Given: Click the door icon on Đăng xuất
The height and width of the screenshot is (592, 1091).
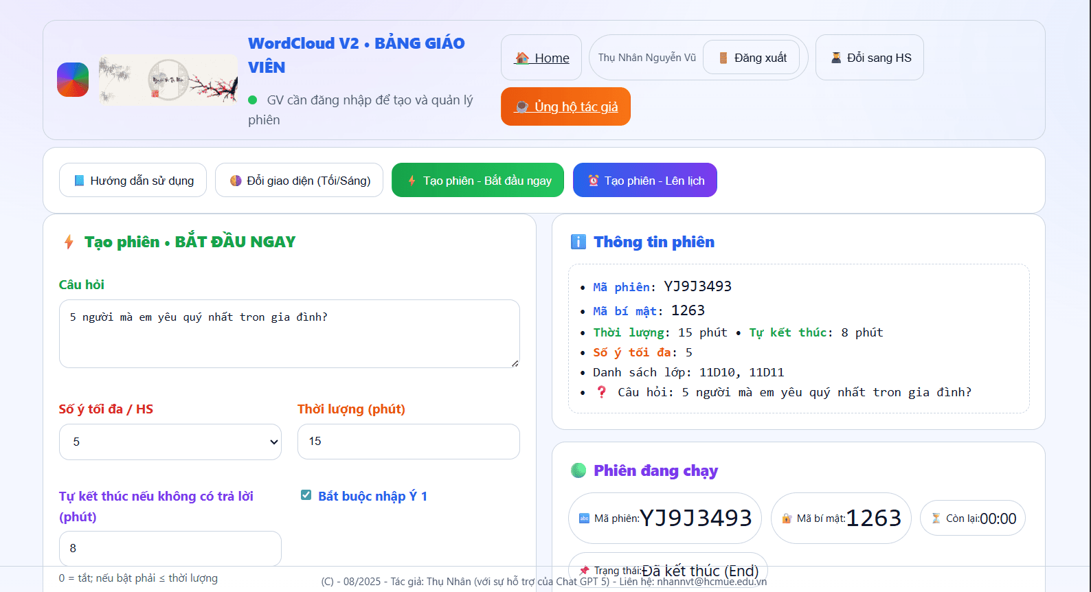Looking at the screenshot, I should coord(723,58).
